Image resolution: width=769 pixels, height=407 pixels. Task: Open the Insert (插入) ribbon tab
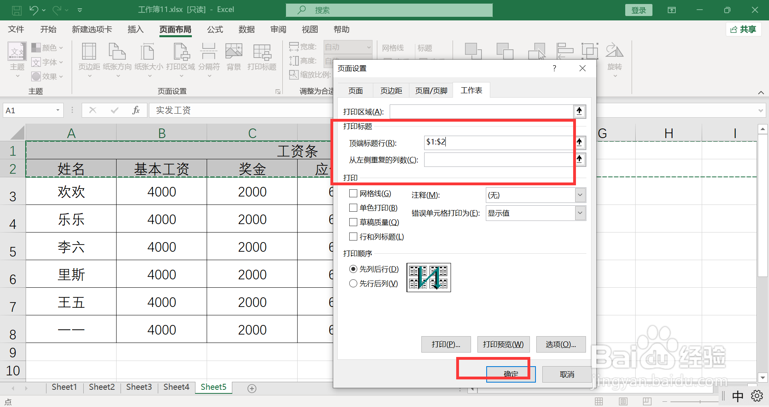[x=135, y=29]
